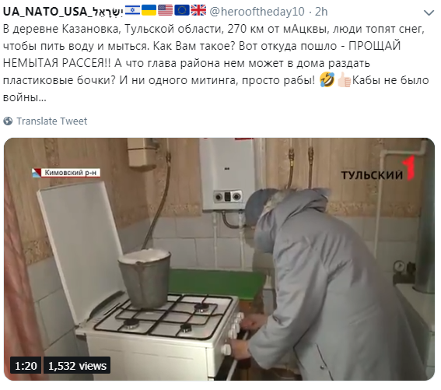
Task: Play the embedded video thumbnail
Action: (x=219, y=259)
